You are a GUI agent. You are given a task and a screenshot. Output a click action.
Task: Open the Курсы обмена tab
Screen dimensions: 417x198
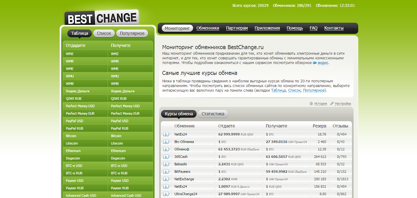pos(179,114)
